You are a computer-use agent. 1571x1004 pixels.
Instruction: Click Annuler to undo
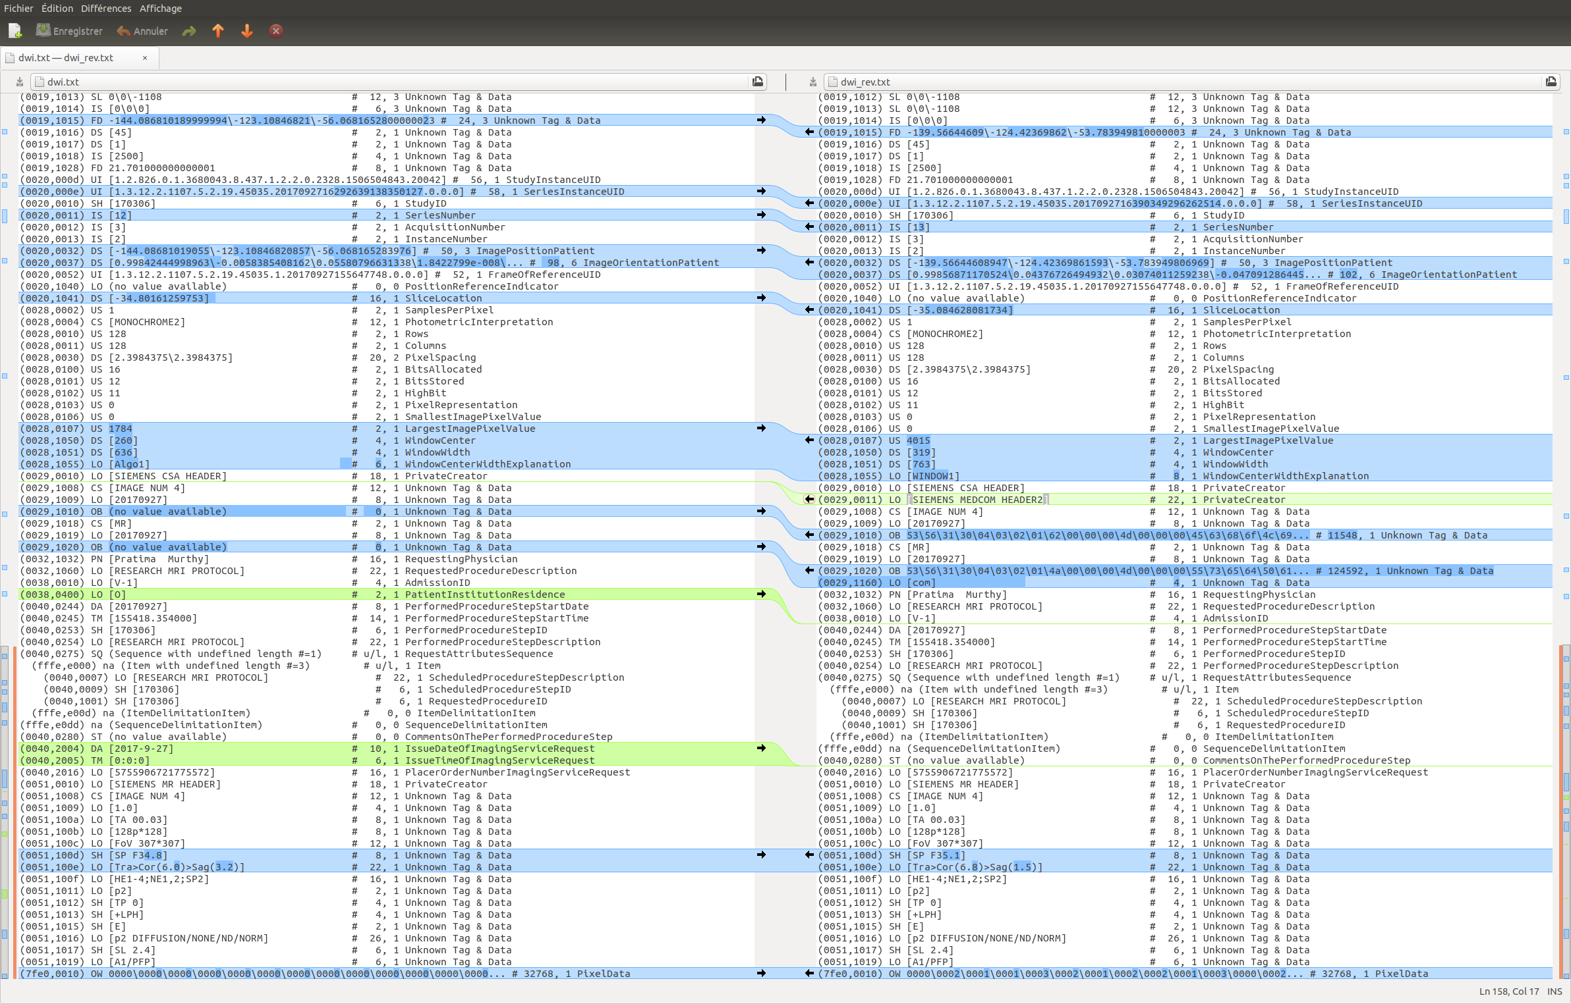[142, 31]
